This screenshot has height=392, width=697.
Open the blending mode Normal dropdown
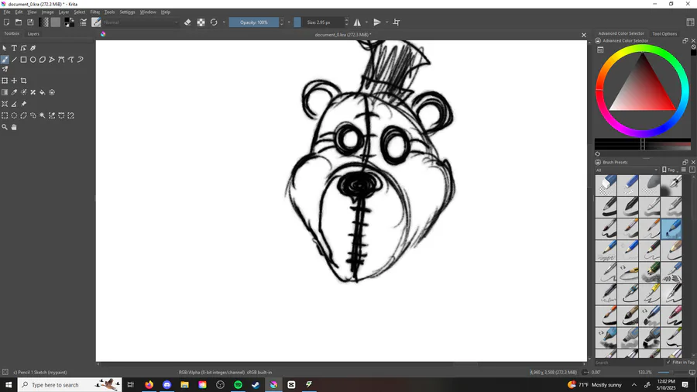coord(141,22)
